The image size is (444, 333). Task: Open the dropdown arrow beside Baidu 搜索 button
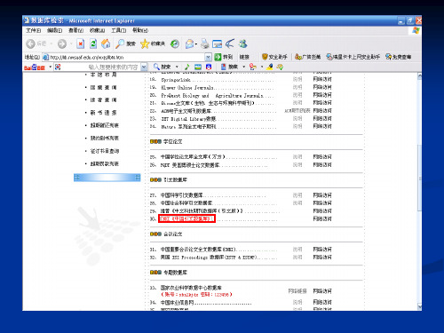coord(177,67)
